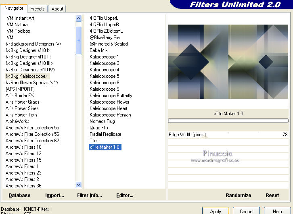Choose the Kaleidoscope 5 filter
Screen dimensions: 293x214
coord(104,76)
